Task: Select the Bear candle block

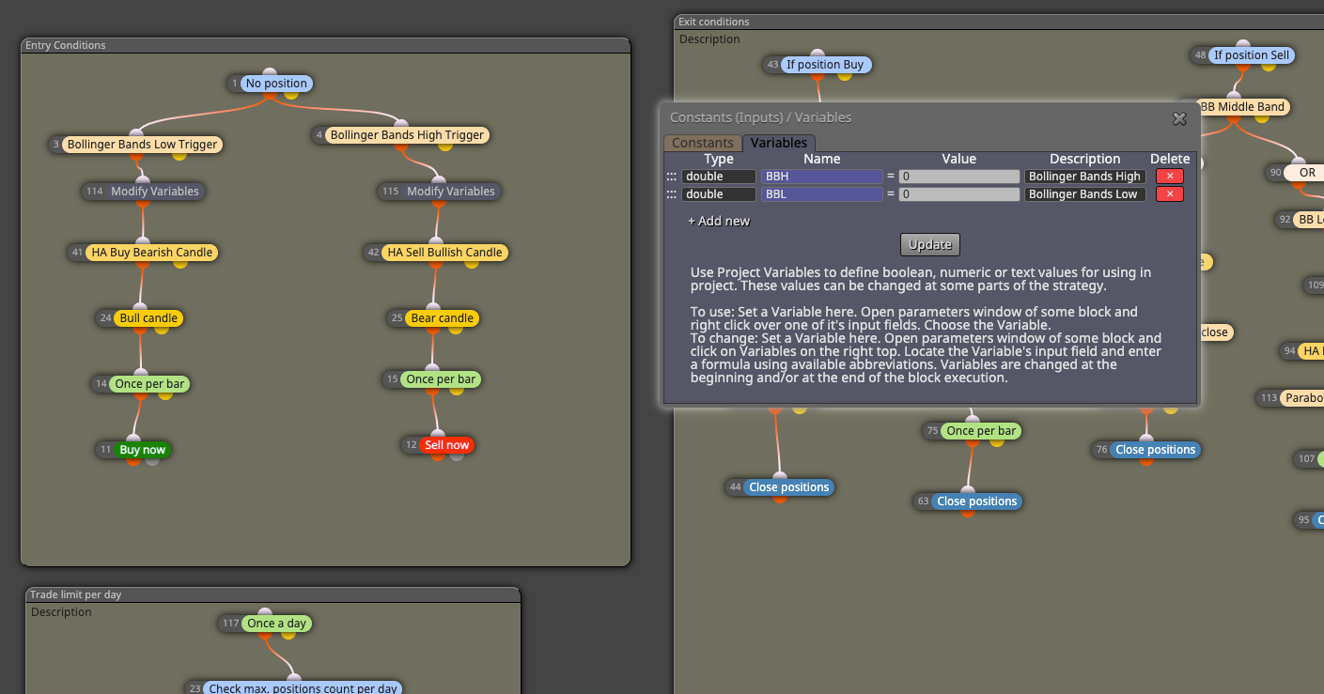Action: click(442, 318)
